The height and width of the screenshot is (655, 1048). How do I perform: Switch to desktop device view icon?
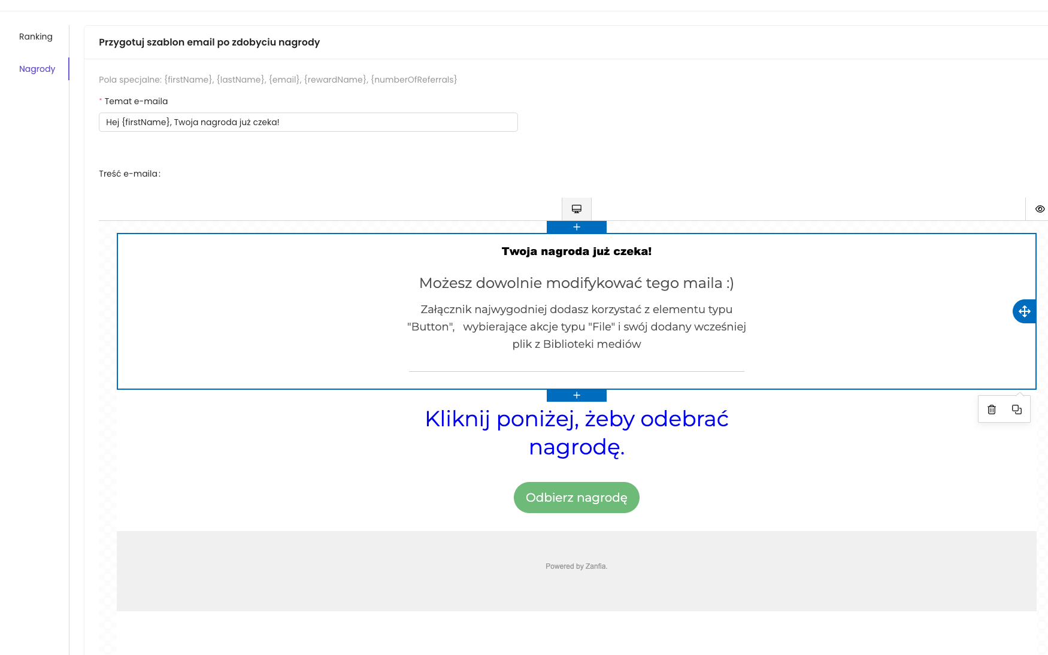[x=576, y=209]
